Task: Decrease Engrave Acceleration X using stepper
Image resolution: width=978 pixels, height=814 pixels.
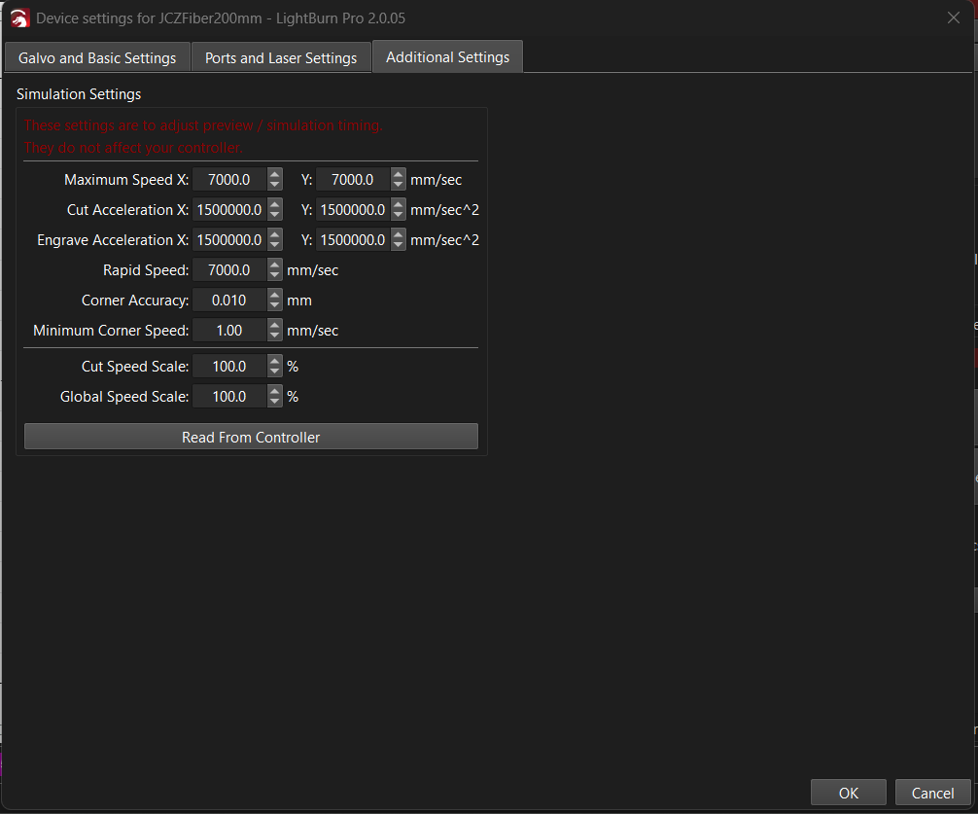Action: click(x=275, y=245)
